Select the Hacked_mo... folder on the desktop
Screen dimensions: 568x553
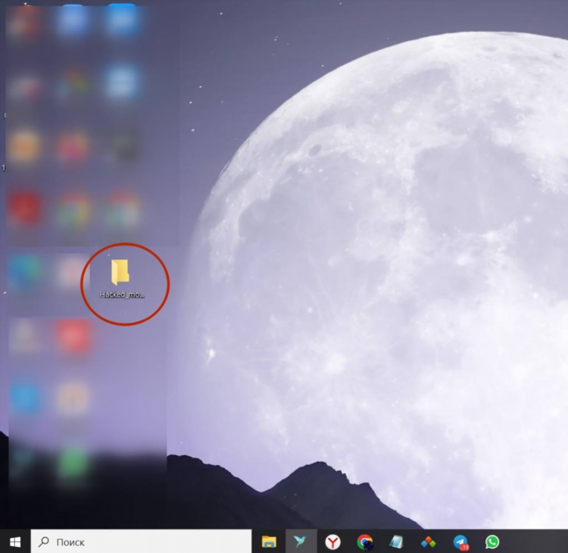(121, 278)
